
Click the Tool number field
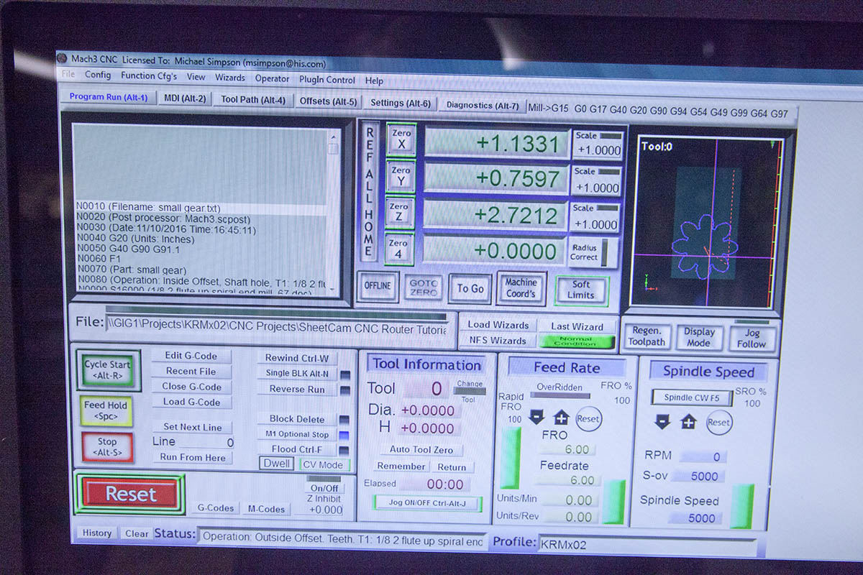point(426,389)
